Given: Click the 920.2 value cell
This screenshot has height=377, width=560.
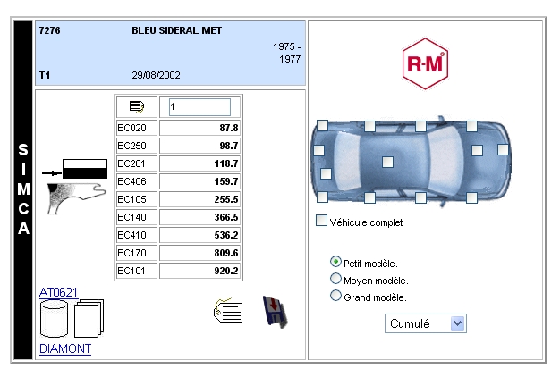Looking at the screenshot, I should [x=199, y=271].
